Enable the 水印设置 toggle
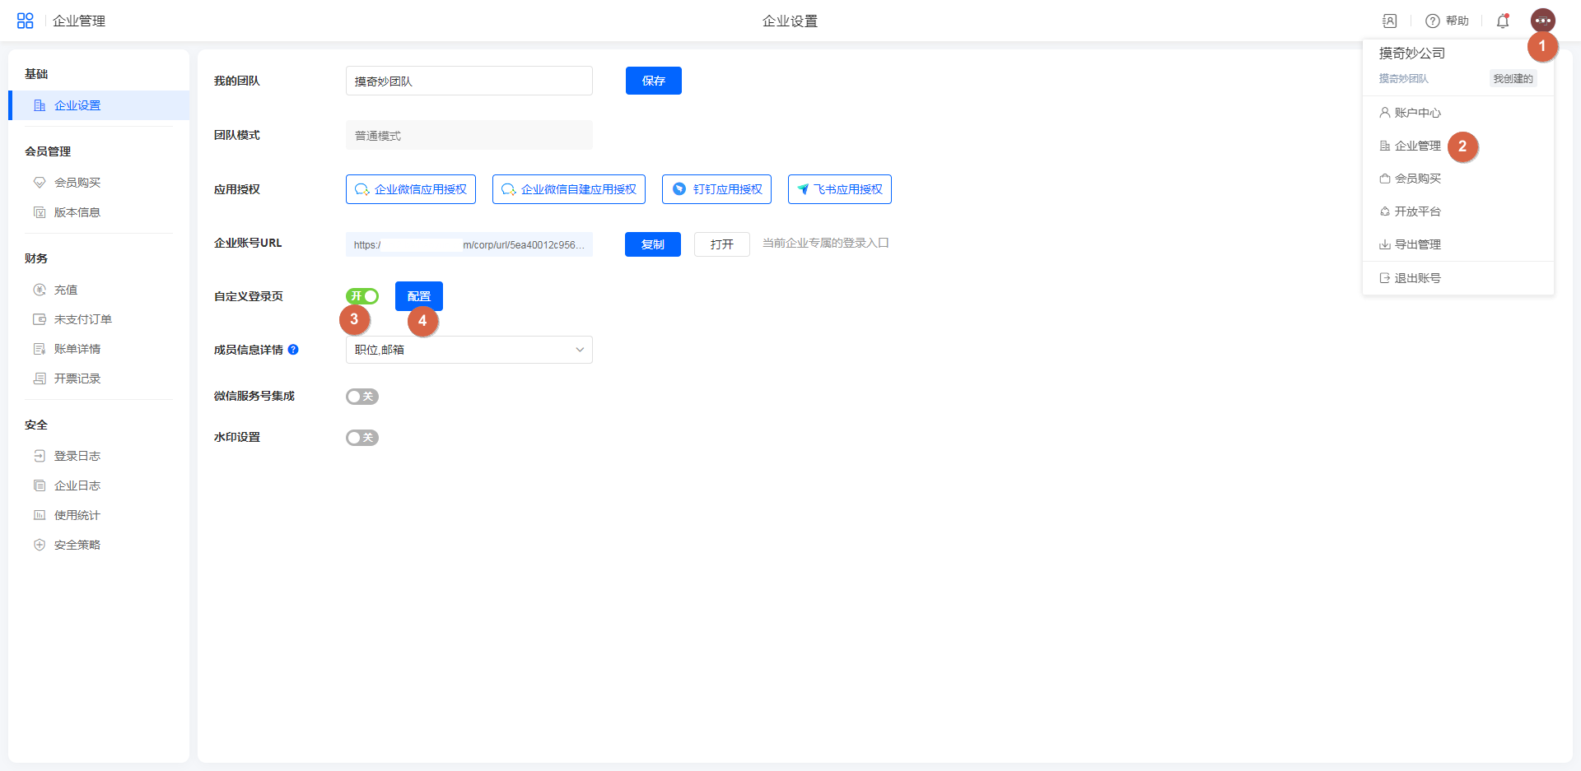This screenshot has width=1581, height=771. click(x=362, y=438)
